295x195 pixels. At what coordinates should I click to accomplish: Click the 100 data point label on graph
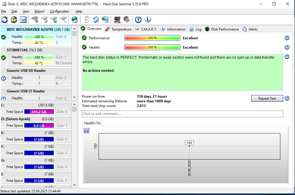[189, 143]
